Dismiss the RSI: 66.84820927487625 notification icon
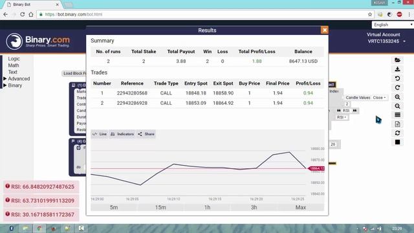The image size is (414, 233). tap(7, 186)
